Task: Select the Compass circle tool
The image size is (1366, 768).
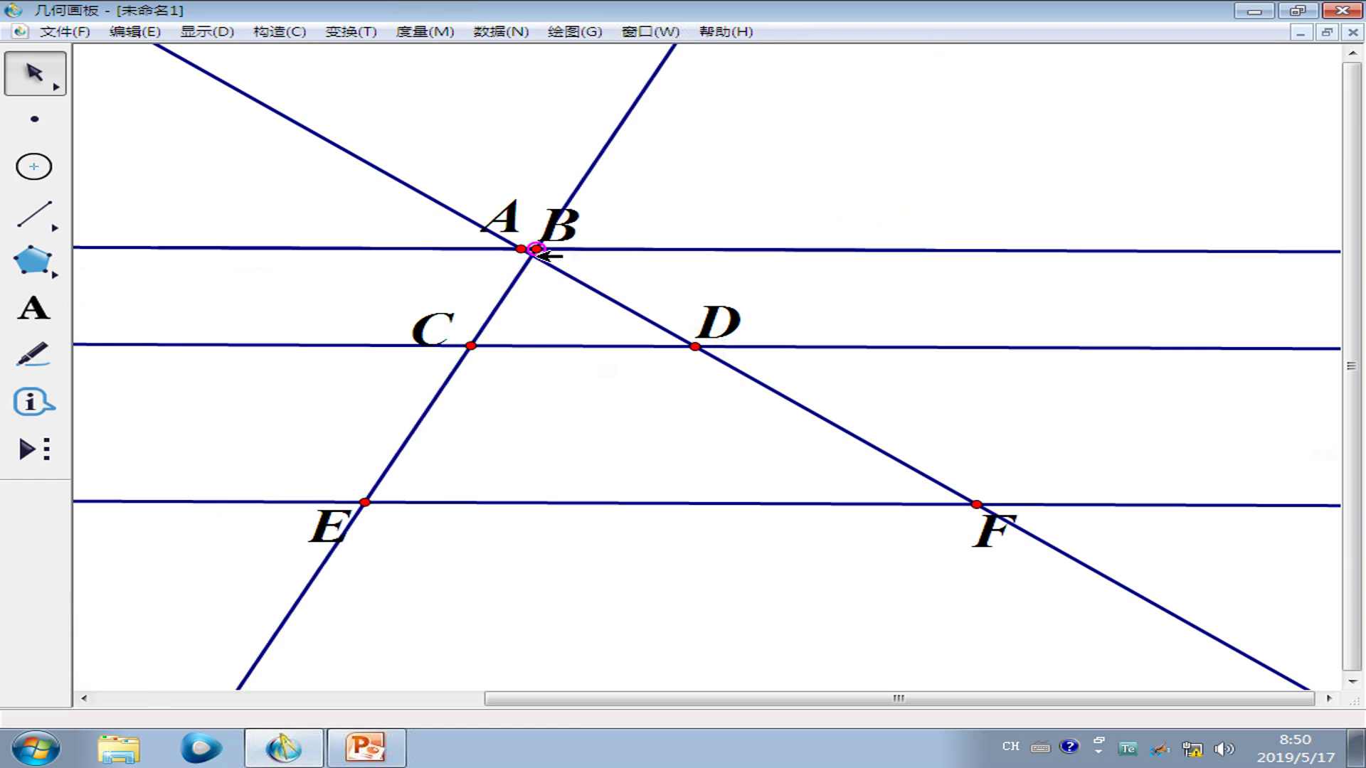Action: click(34, 167)
